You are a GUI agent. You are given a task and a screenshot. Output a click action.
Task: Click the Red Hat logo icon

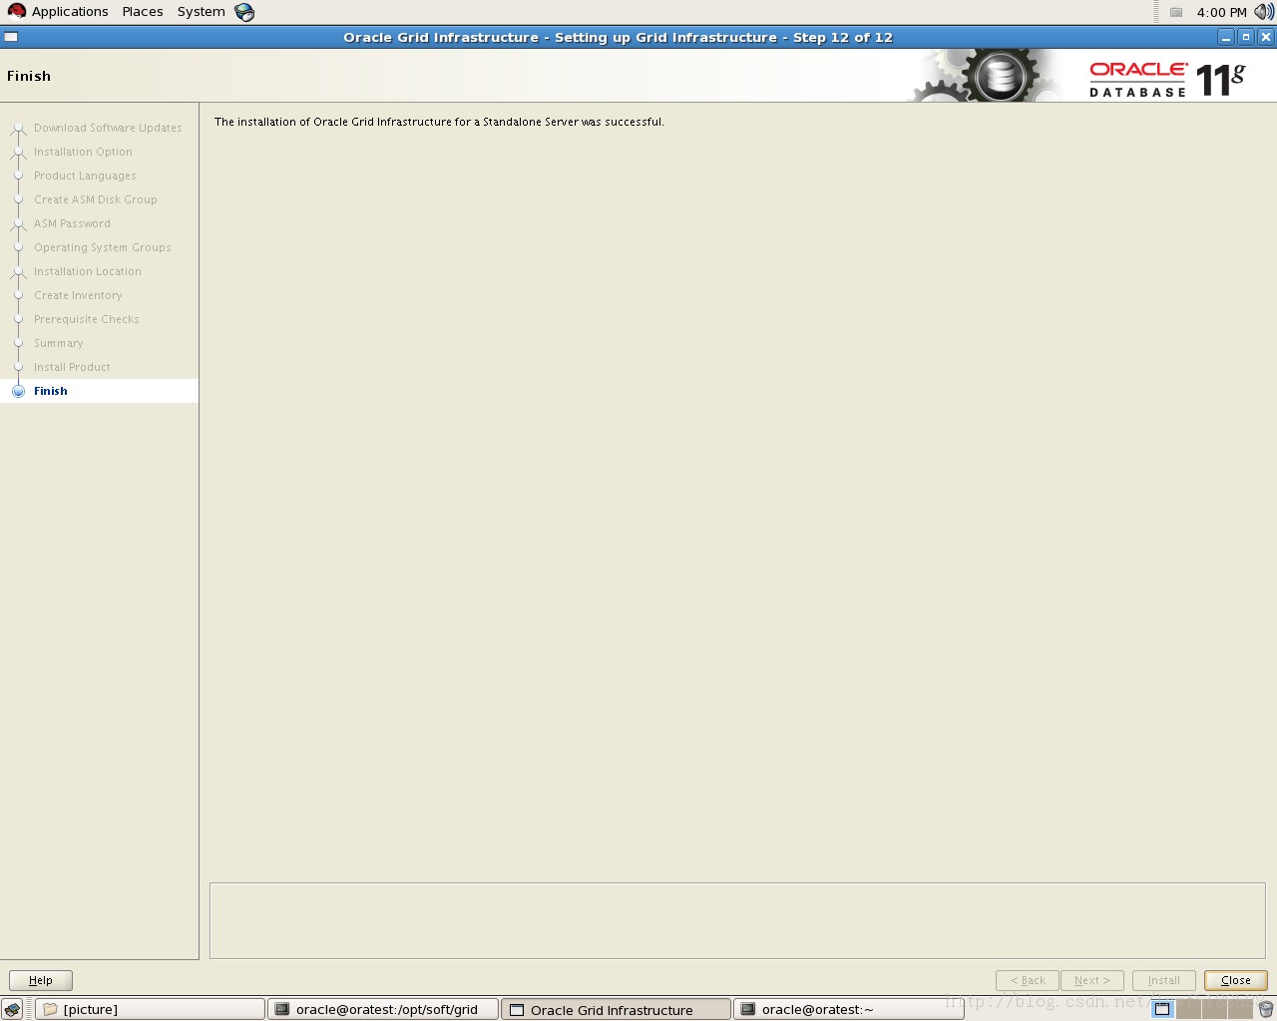pyautogui.click(x=17, y=12)
